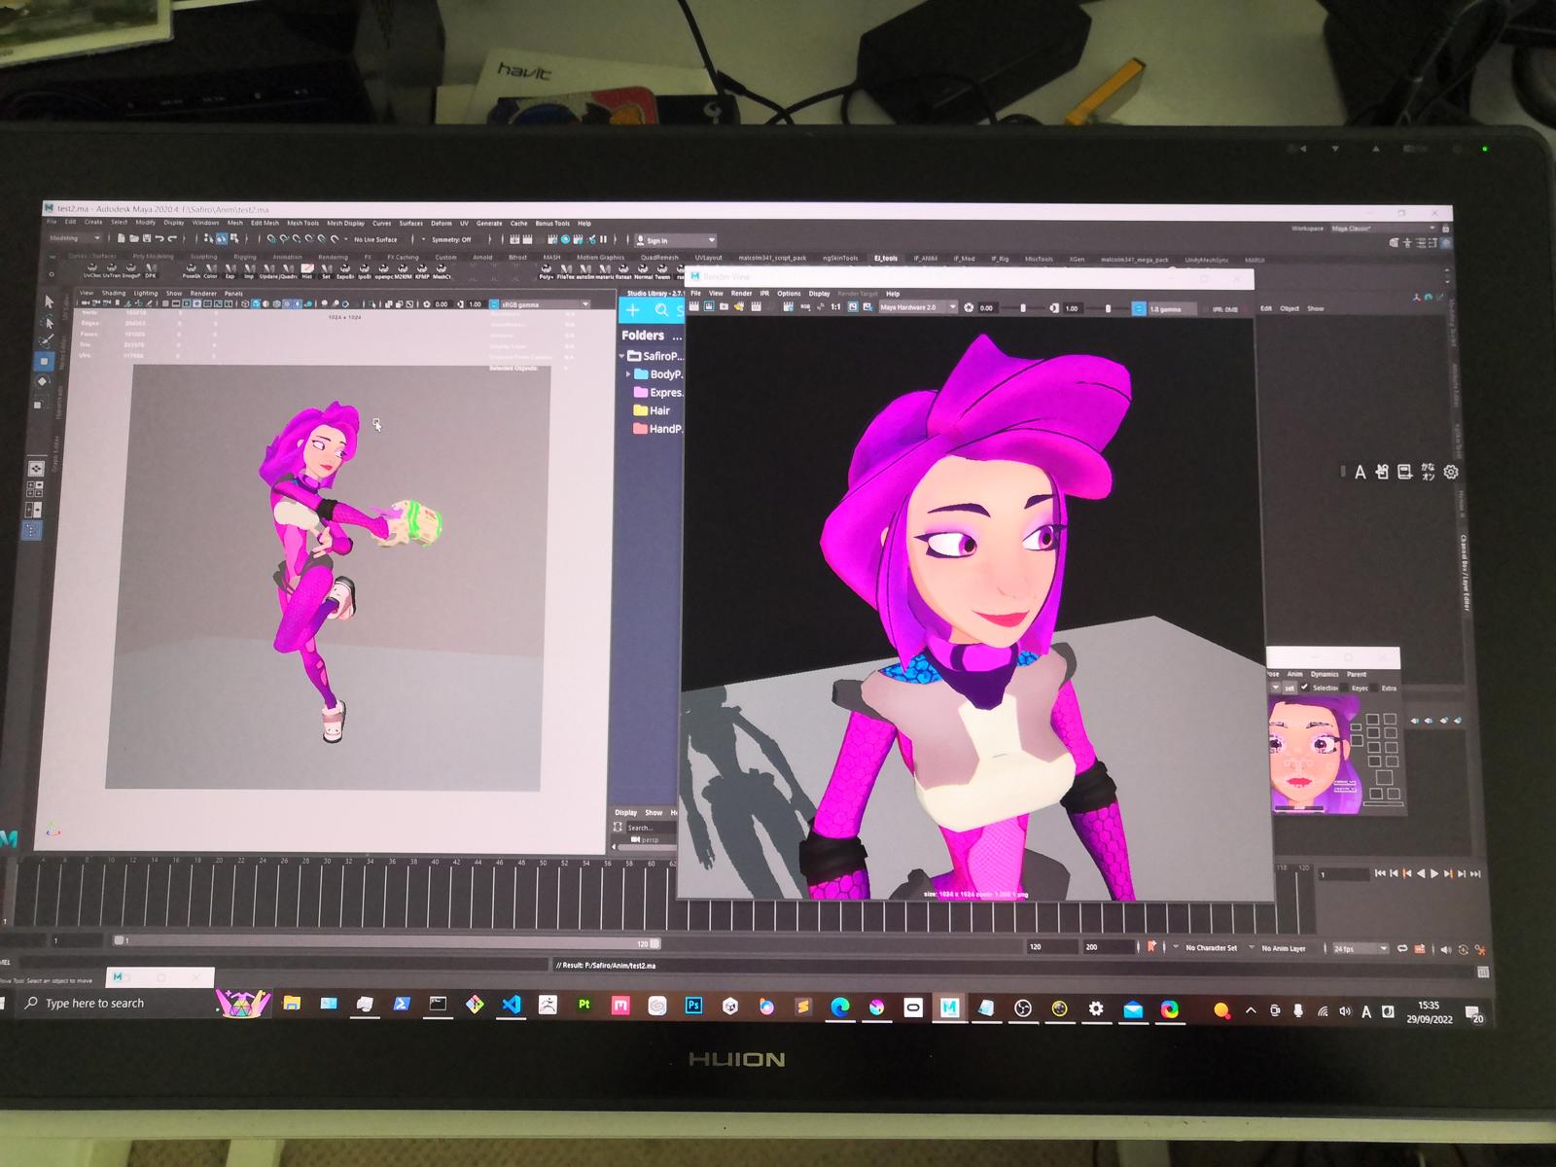Click the playback end field showing 120
1556x1167 pixels.
click(1051, 946)
